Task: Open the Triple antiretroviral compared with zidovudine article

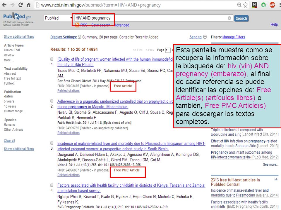Action: pyautogui.click(x=245, y=132)
